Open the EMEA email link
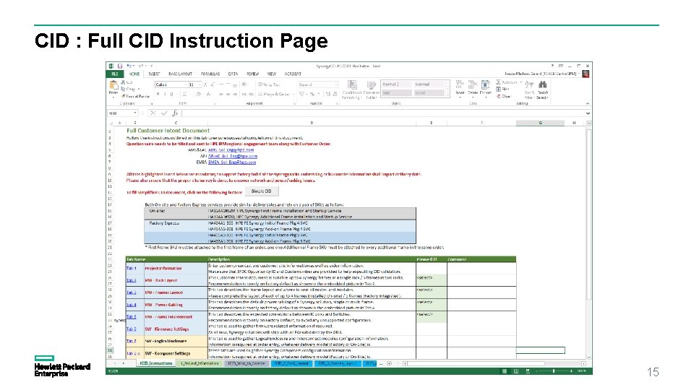Screen dimensions: 694x390 [232, 162]
